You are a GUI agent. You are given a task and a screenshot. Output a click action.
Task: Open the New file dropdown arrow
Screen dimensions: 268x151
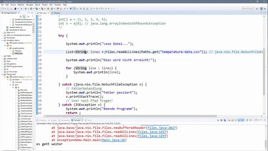(5, 8)
